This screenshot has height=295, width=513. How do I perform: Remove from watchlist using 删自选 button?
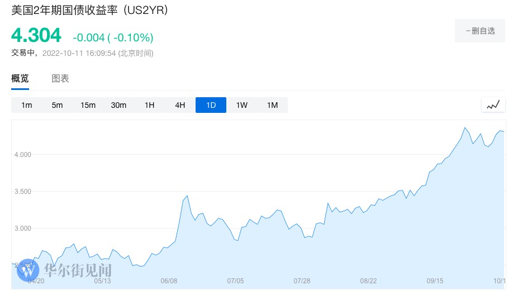[x=480, y=31]
